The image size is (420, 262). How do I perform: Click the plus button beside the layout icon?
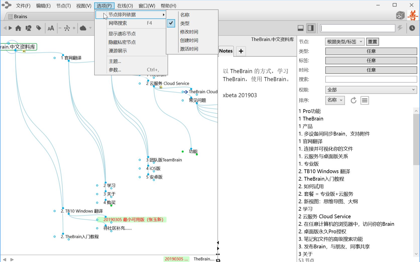(74, 28)
